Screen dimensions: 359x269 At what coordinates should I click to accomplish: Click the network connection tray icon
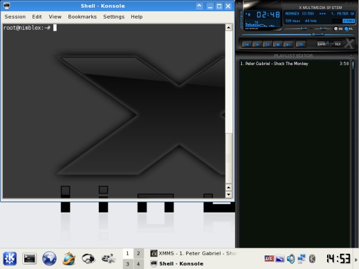(x=301, y=259)
